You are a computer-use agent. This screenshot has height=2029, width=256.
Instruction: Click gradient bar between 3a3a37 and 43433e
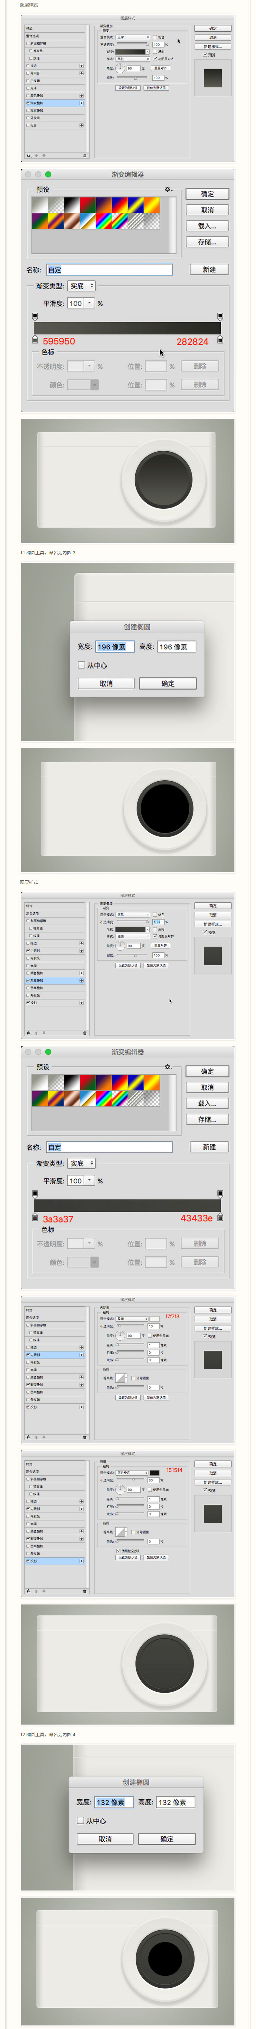click(x=127, y=1205)
